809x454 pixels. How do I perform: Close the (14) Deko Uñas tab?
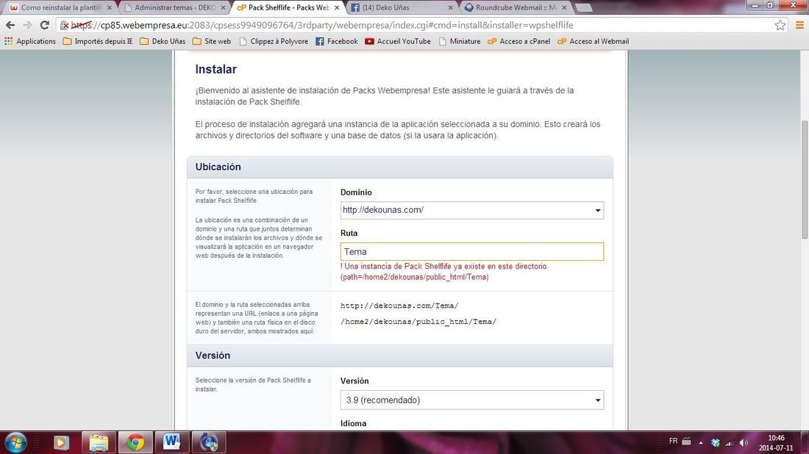pos(450,8)
